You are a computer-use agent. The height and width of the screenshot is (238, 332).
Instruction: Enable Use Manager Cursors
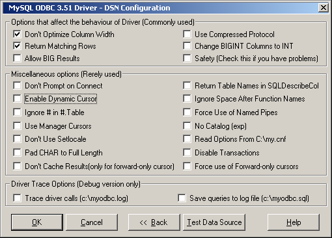pos(17,126)
